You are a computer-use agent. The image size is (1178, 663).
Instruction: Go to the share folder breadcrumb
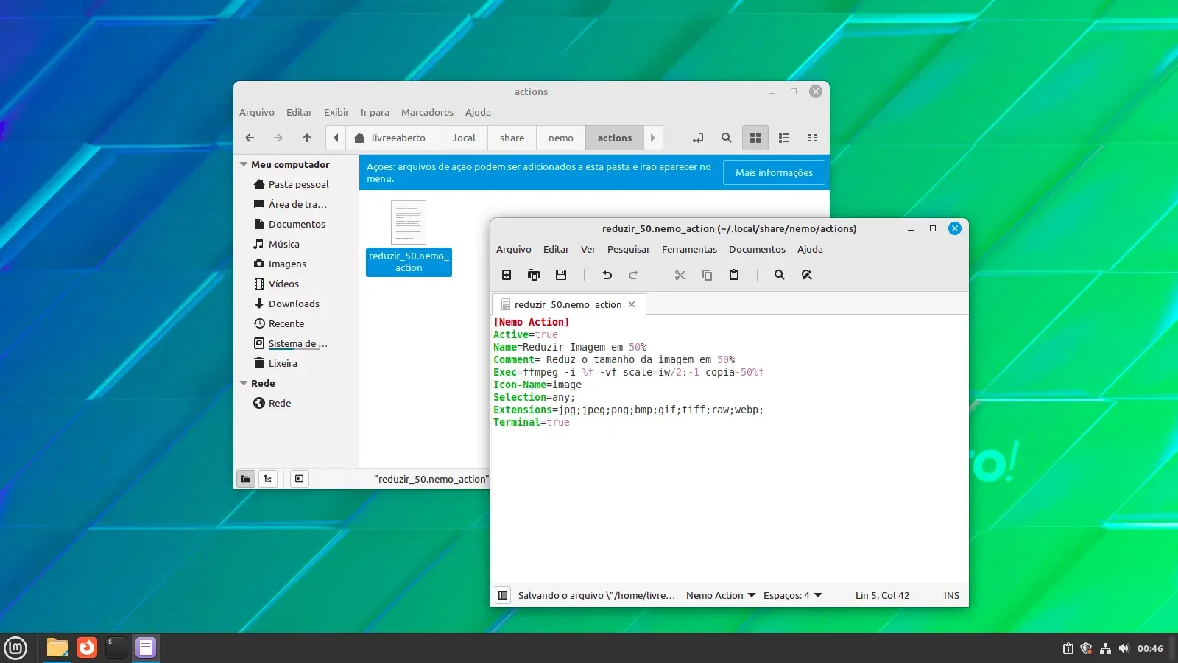[x=512, y=138]
